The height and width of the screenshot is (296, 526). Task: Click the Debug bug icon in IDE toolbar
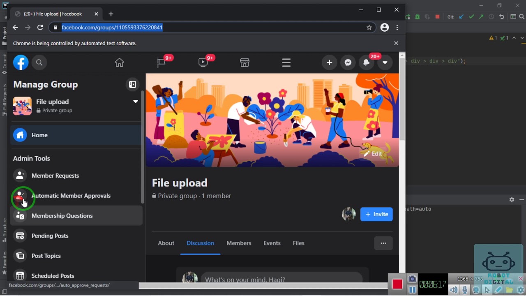[x=418, y=17]
